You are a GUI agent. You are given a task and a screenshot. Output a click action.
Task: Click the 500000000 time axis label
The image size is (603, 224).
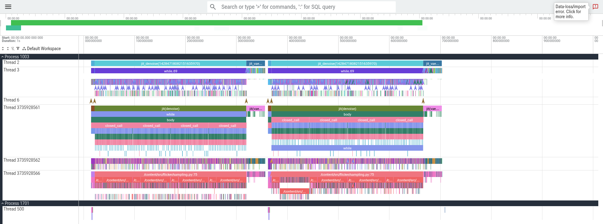(348, 39)
